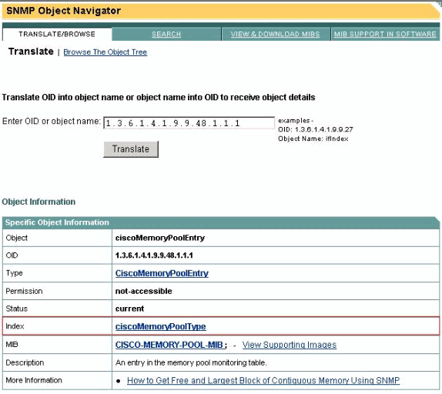Click the OID or object name field

[x=189, y=123]
